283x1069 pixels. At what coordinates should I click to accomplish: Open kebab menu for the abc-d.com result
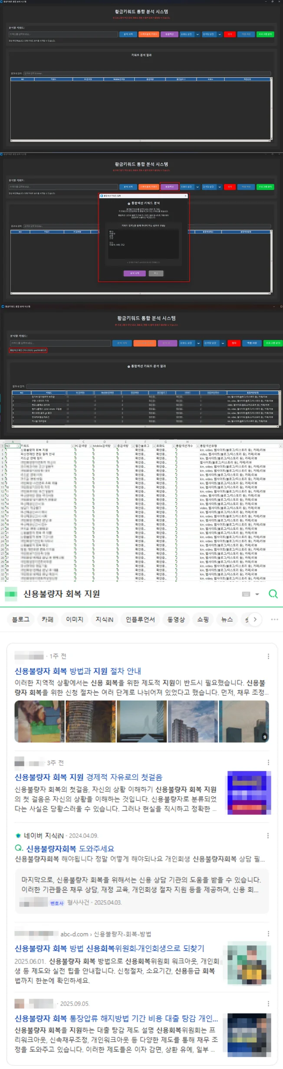(268, 933)
